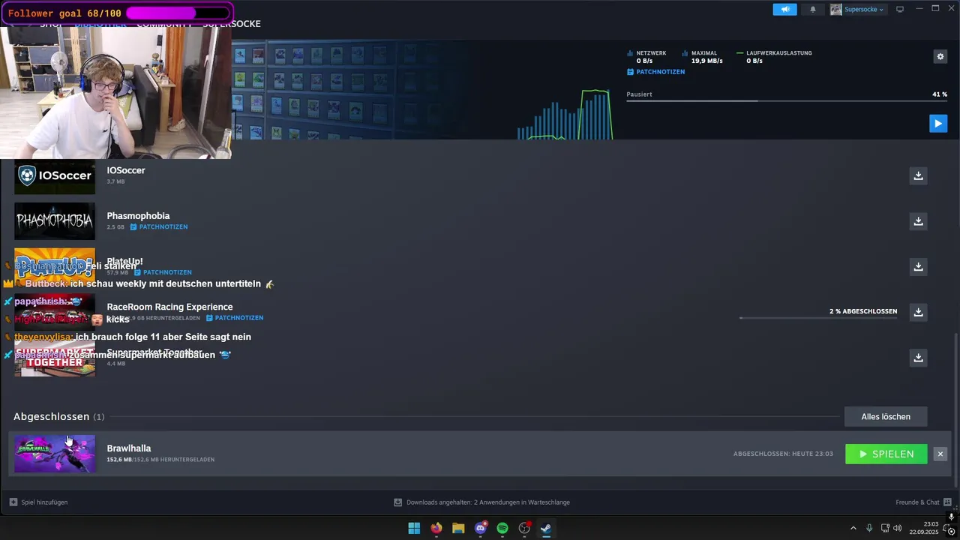Open the Windows Start menu
The height and width of the screenshot is (540, 960).
(414, 528)
